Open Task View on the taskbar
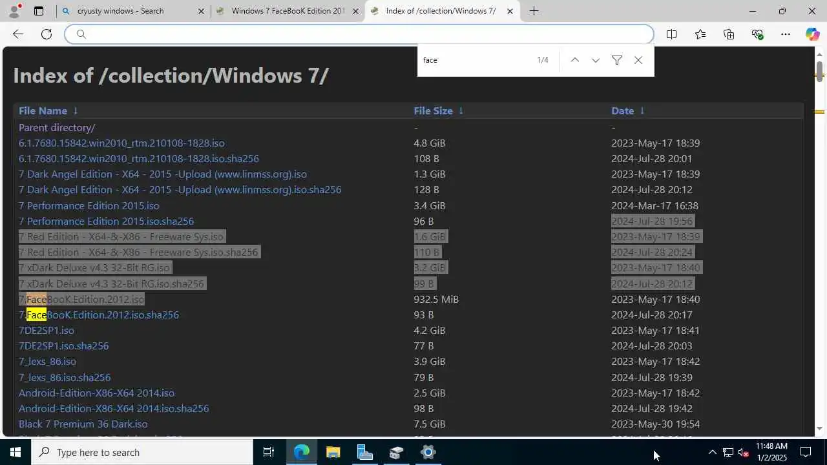Screen dimensions: 827x465 [269, 452]
